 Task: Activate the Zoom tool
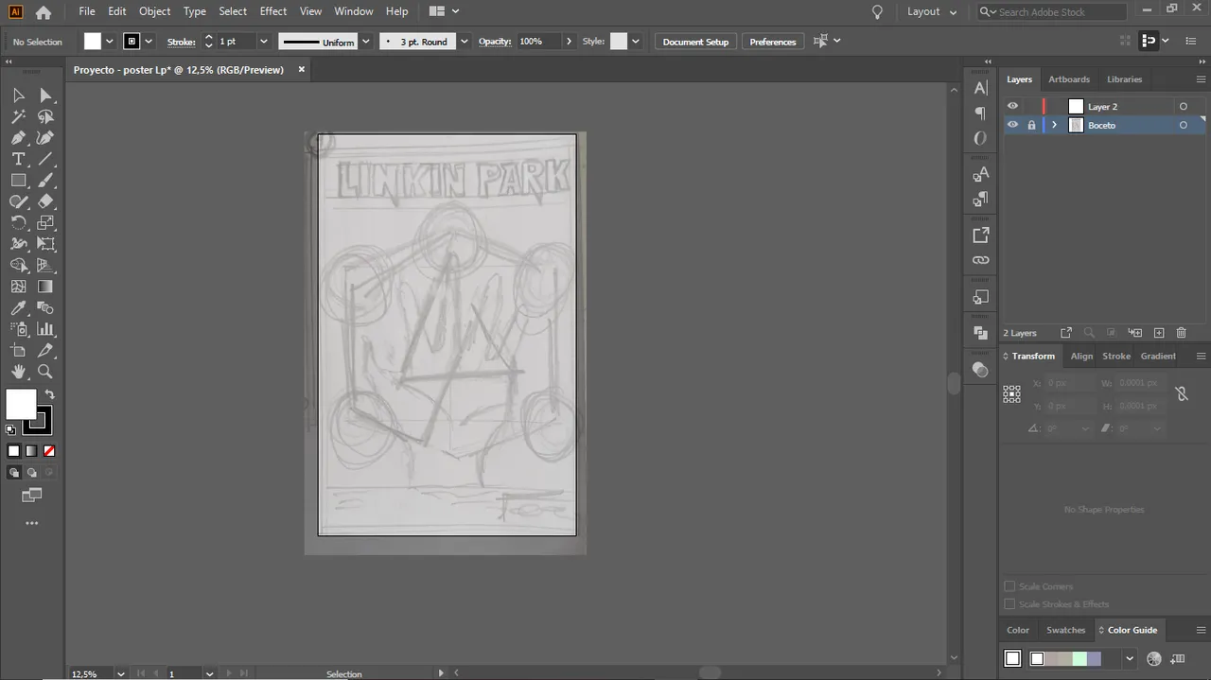pos(45,372)
